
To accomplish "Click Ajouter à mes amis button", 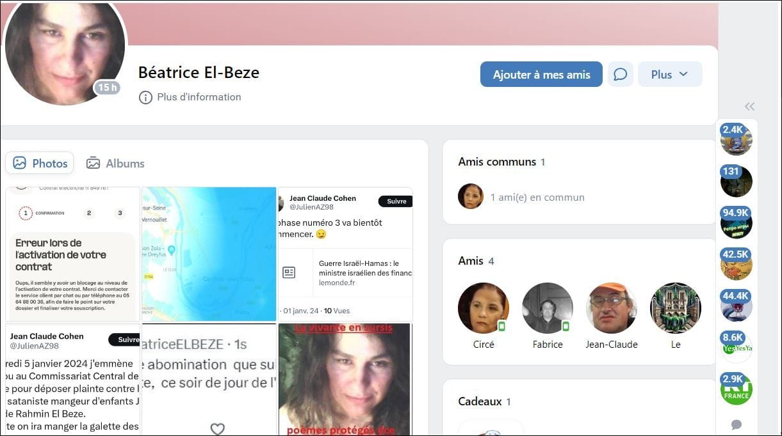I will pyautogui.click(x=541, y=74).
